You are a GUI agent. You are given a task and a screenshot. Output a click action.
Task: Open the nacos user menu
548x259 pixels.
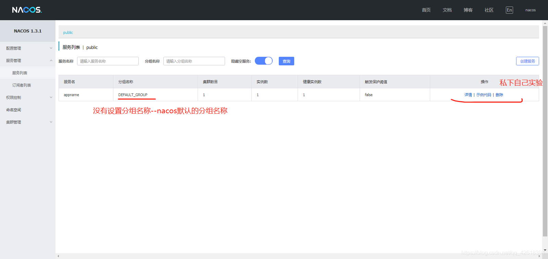click(x=531, y=10)
